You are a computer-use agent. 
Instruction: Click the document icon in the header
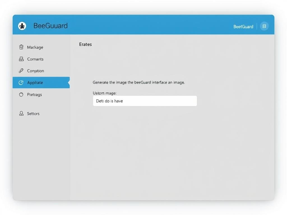pyautogui.click(x=264, y=26)
